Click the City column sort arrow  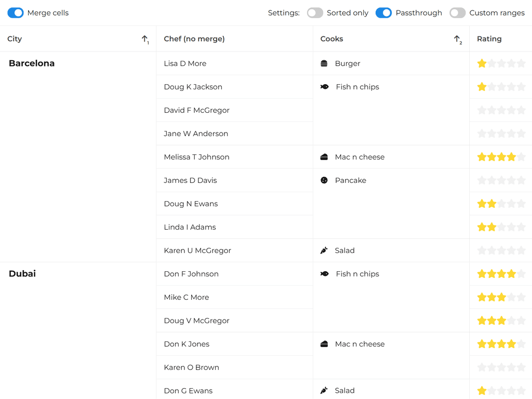145,39
